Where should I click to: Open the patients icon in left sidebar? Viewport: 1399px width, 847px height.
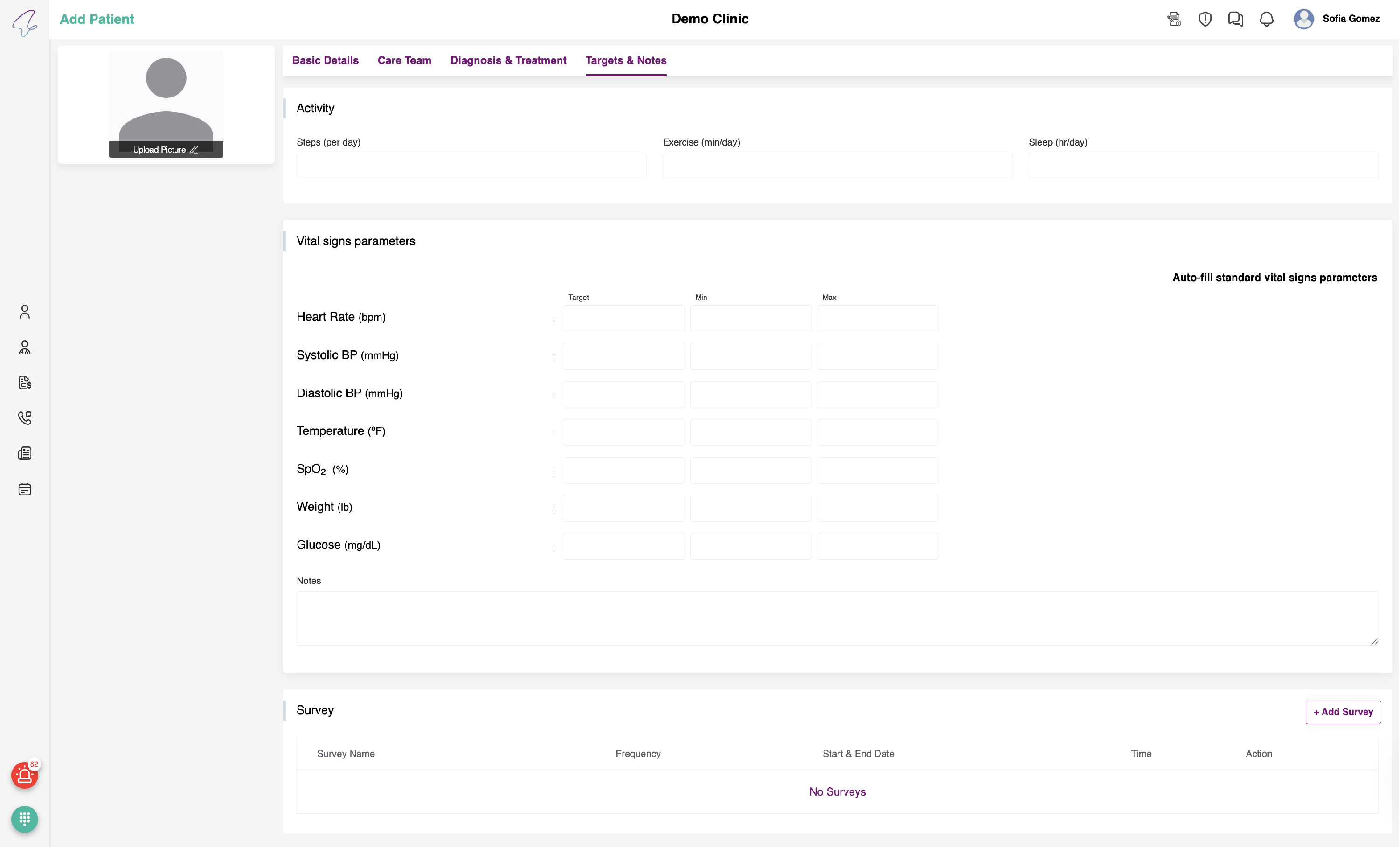point(24,312)
